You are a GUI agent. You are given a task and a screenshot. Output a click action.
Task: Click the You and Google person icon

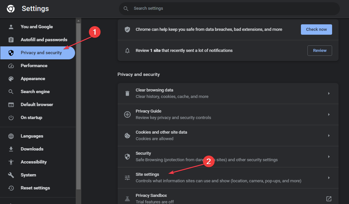point(11,27)
